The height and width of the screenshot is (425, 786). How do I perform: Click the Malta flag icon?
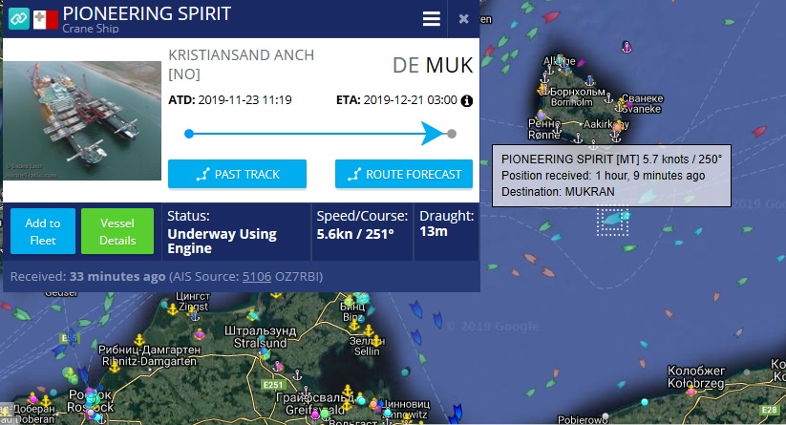click(x=46, y=20)
